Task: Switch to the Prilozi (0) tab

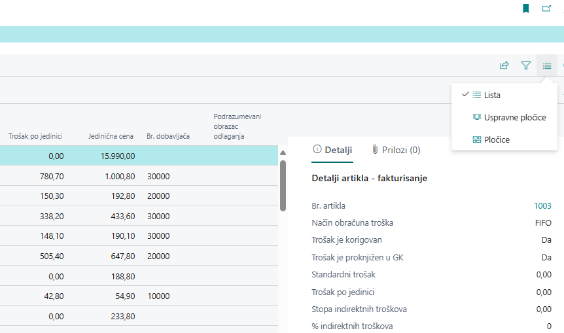Action: click(x=396, y=150)
